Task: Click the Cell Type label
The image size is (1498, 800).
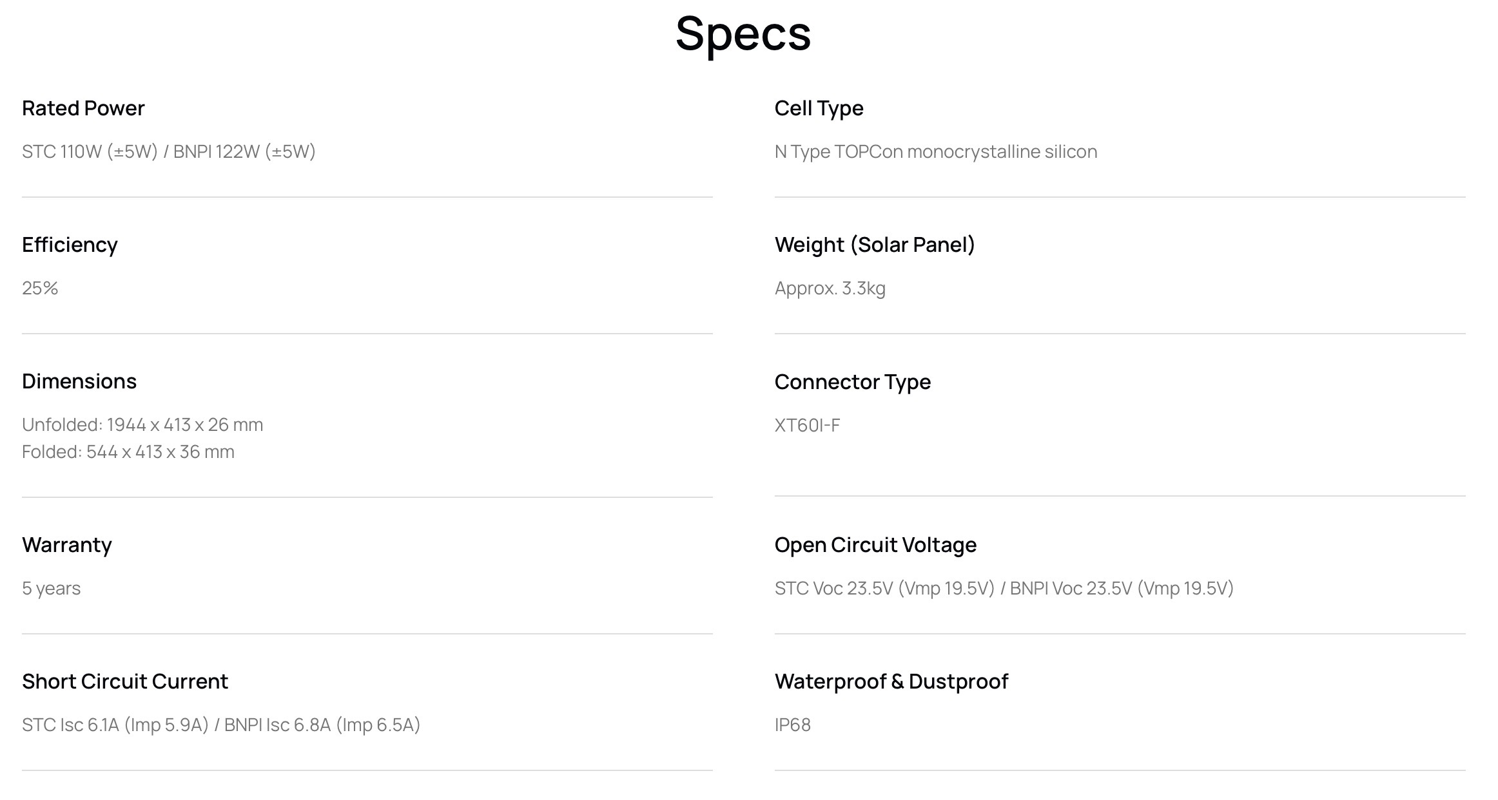Action: click(819, 108)
